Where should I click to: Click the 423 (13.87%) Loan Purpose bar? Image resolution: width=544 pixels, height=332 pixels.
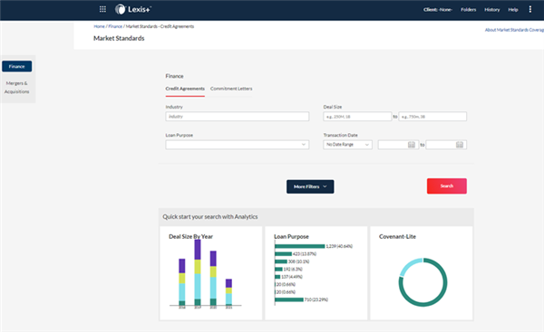coord(283,254)
